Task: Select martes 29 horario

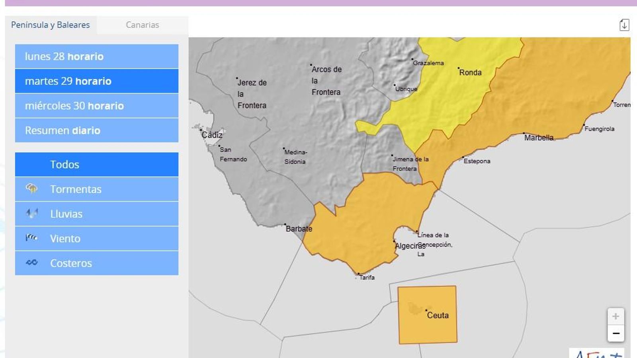Action: [96, 81]
